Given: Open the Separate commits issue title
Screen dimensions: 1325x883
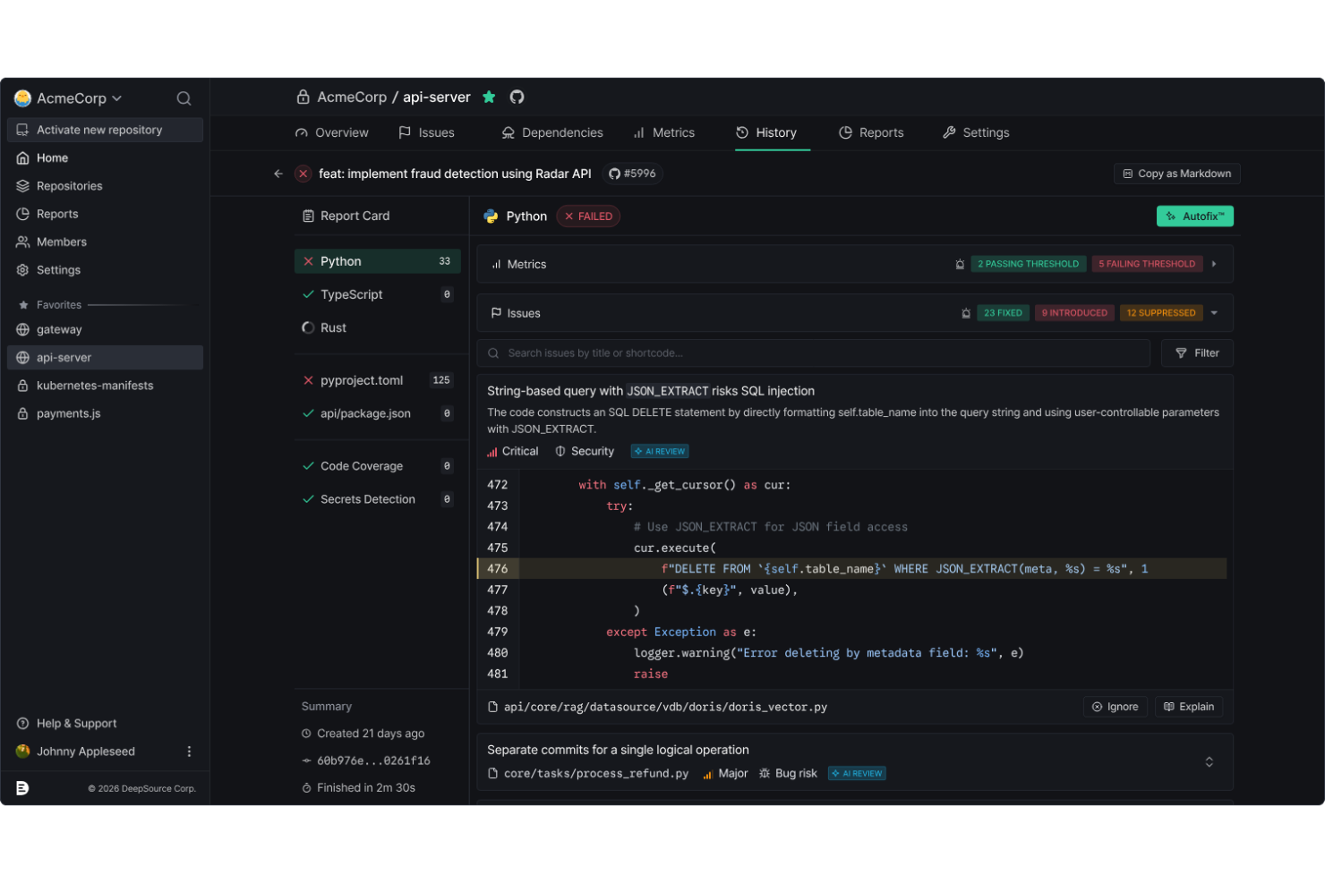Looking at the screenshot, I should (618, 750).
